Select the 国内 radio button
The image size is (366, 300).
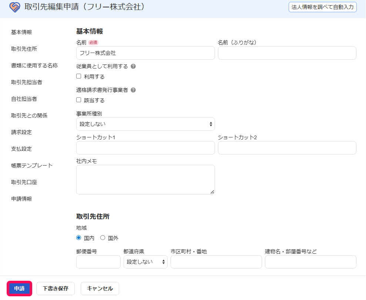79,238
